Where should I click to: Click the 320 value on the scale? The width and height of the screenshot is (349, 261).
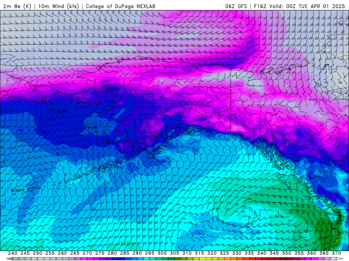[x=212, y=253]
